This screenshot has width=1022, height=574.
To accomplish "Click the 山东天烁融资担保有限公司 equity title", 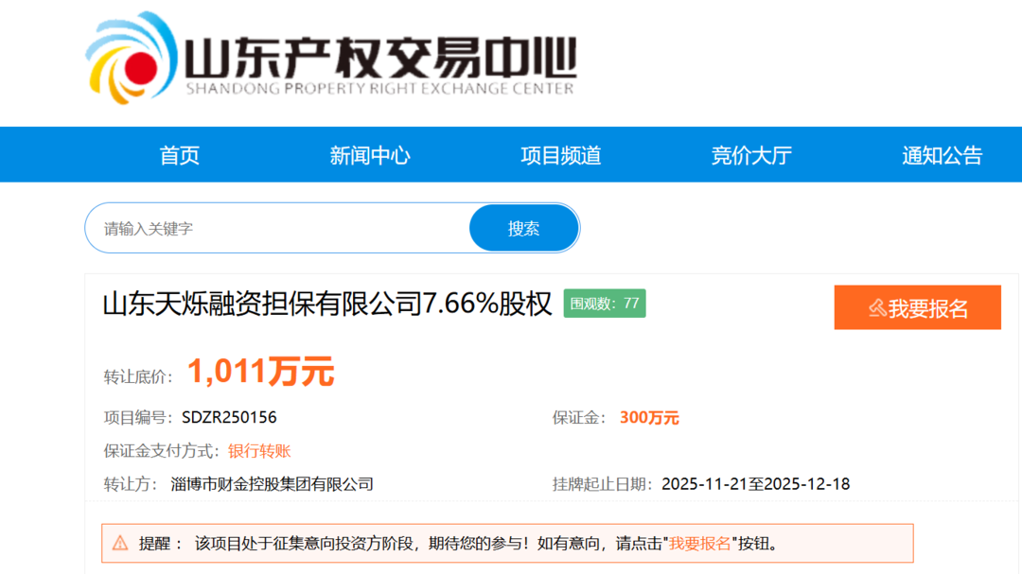I will (326, 304).
